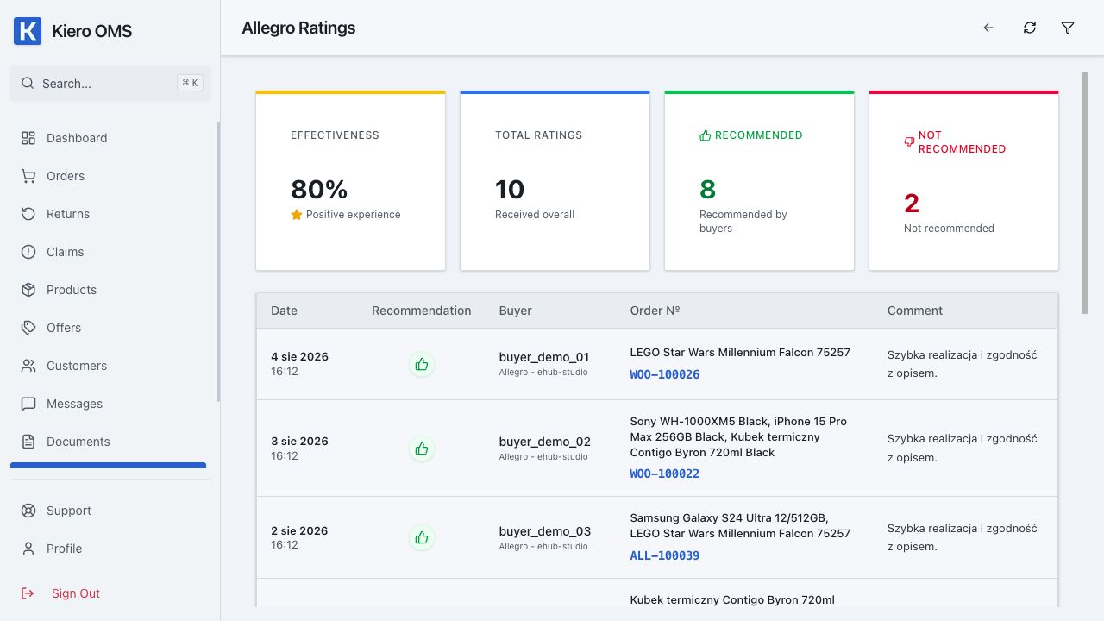1104x621 pixels.
Task: Click date 3 sie 2026
Action: tap(299, 441)
